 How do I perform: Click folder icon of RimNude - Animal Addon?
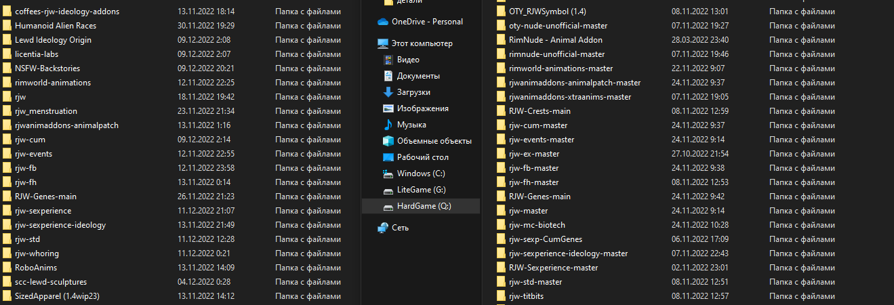point(502,40)
